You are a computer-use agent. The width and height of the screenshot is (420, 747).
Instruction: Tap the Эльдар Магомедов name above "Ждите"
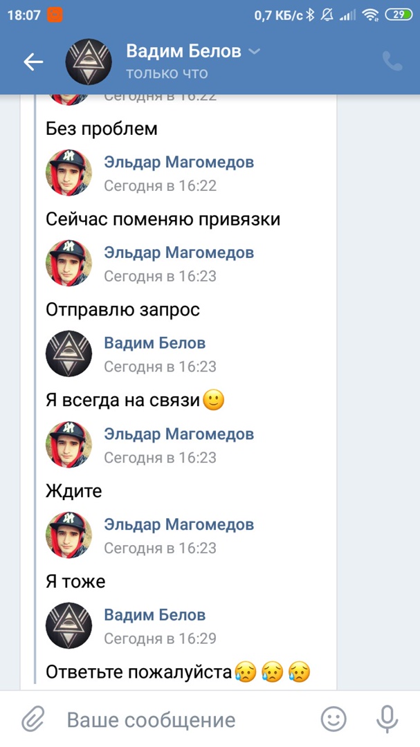point(179,434)
